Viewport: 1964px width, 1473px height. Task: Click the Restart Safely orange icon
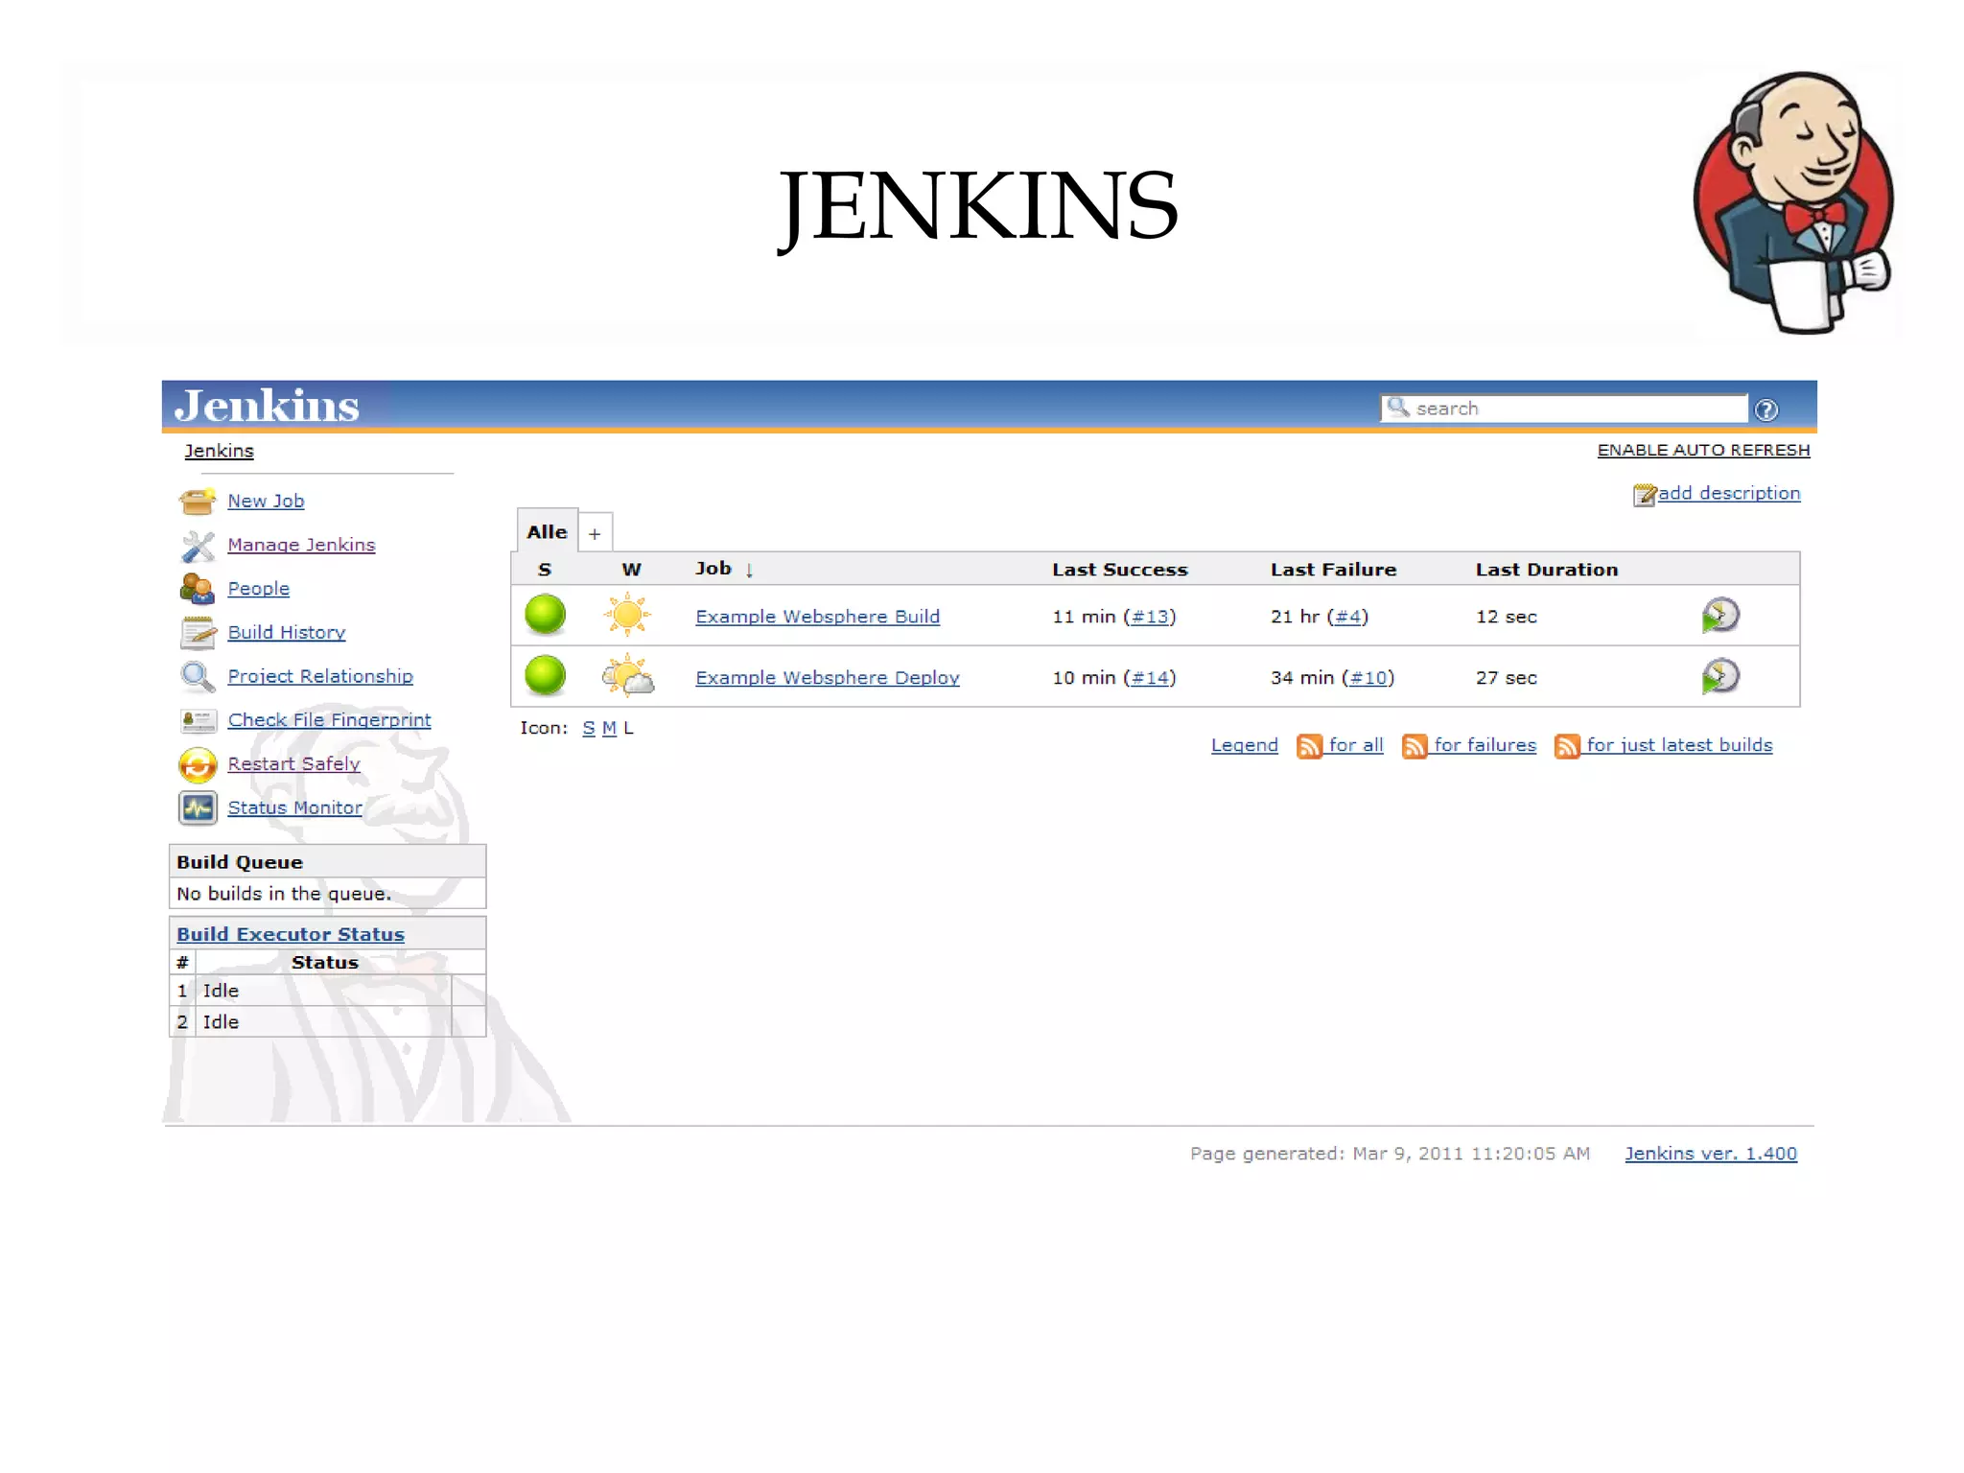pos(198,764)
